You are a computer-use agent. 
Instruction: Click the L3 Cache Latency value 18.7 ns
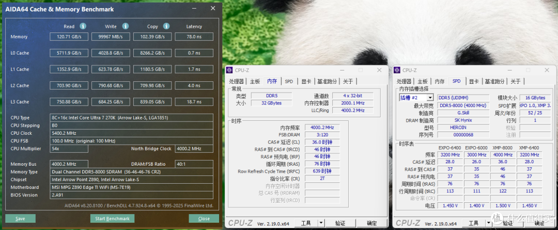click(x=194, y=102)
